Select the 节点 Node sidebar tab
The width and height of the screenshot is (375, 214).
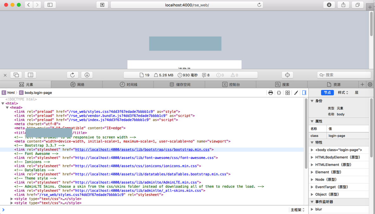[327, 93]
